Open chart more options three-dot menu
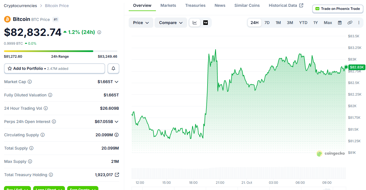This screenshot has height=190, width=366. (x=359, y=23)
